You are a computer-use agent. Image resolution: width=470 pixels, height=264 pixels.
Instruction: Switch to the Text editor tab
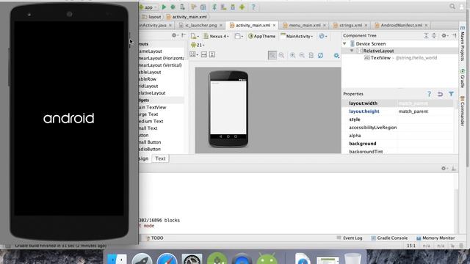point(160,158)
